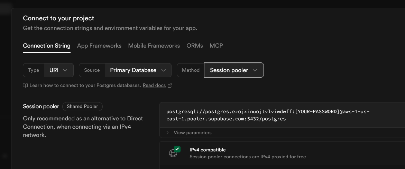Open the Source Primary Database dropdown
Image resolution: width=405 pixels, height=169 pixels.
click(x=138, y=70)
